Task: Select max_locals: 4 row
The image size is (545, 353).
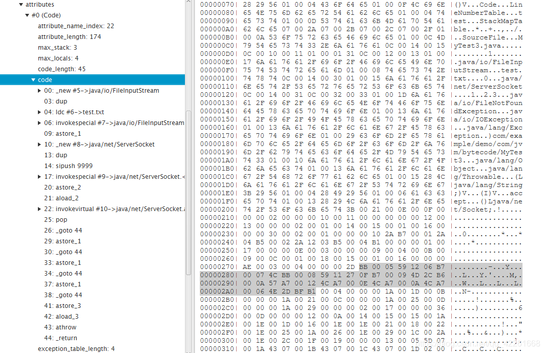Action: click(x=58, y=58)
